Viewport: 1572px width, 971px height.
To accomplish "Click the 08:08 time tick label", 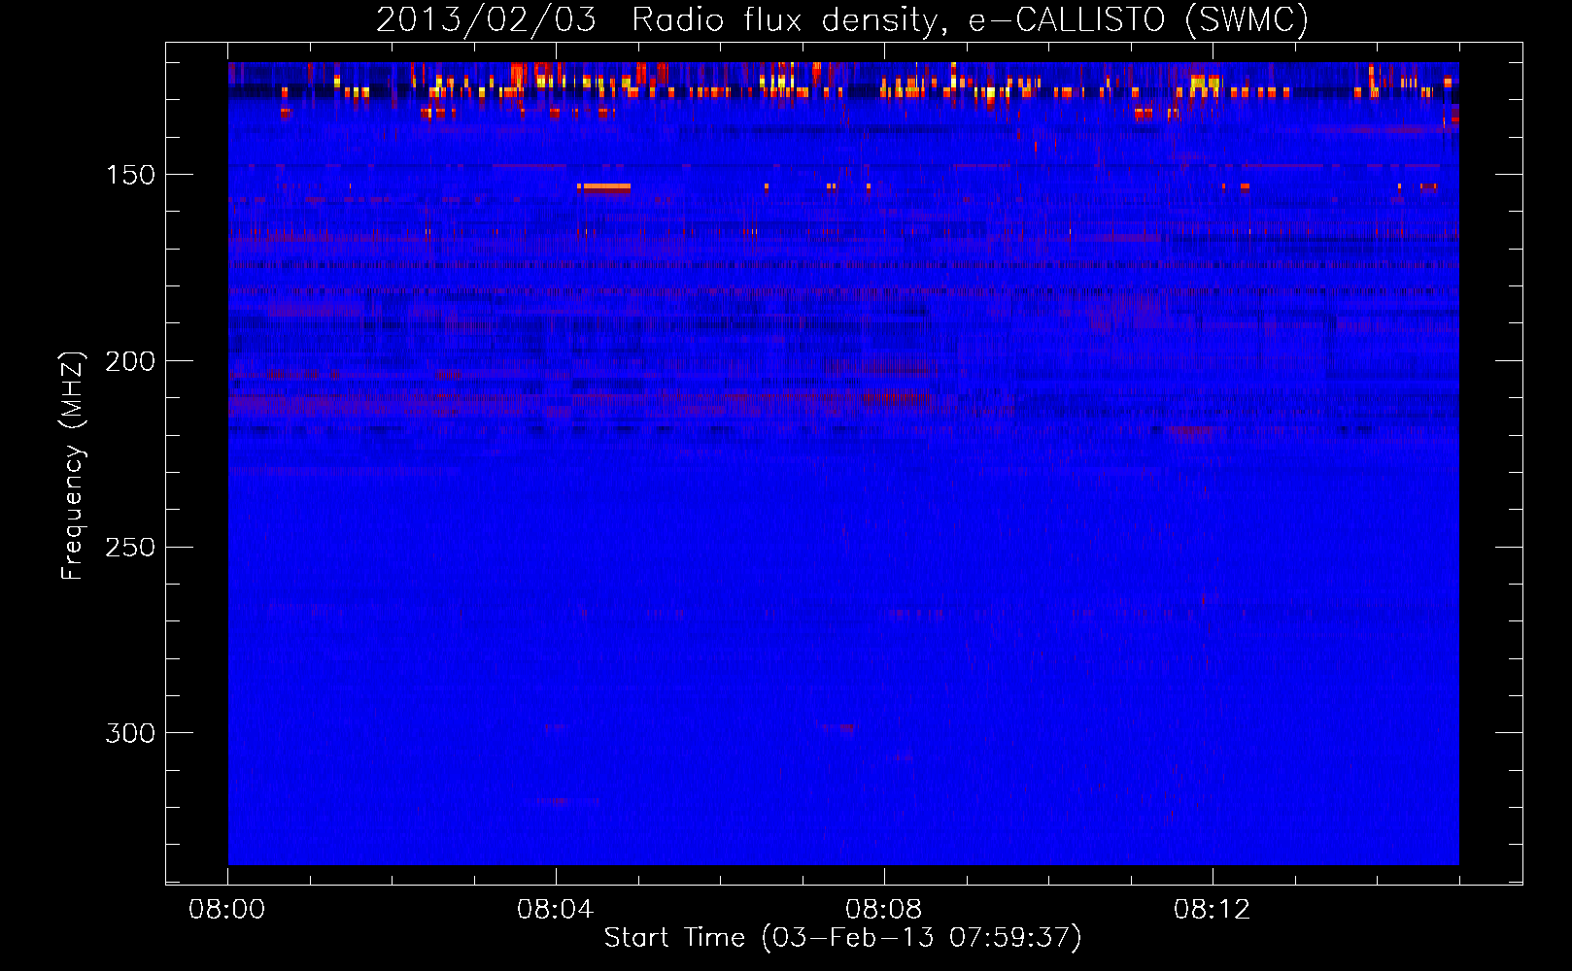I will pyautogui.click(x=883, y=910).
